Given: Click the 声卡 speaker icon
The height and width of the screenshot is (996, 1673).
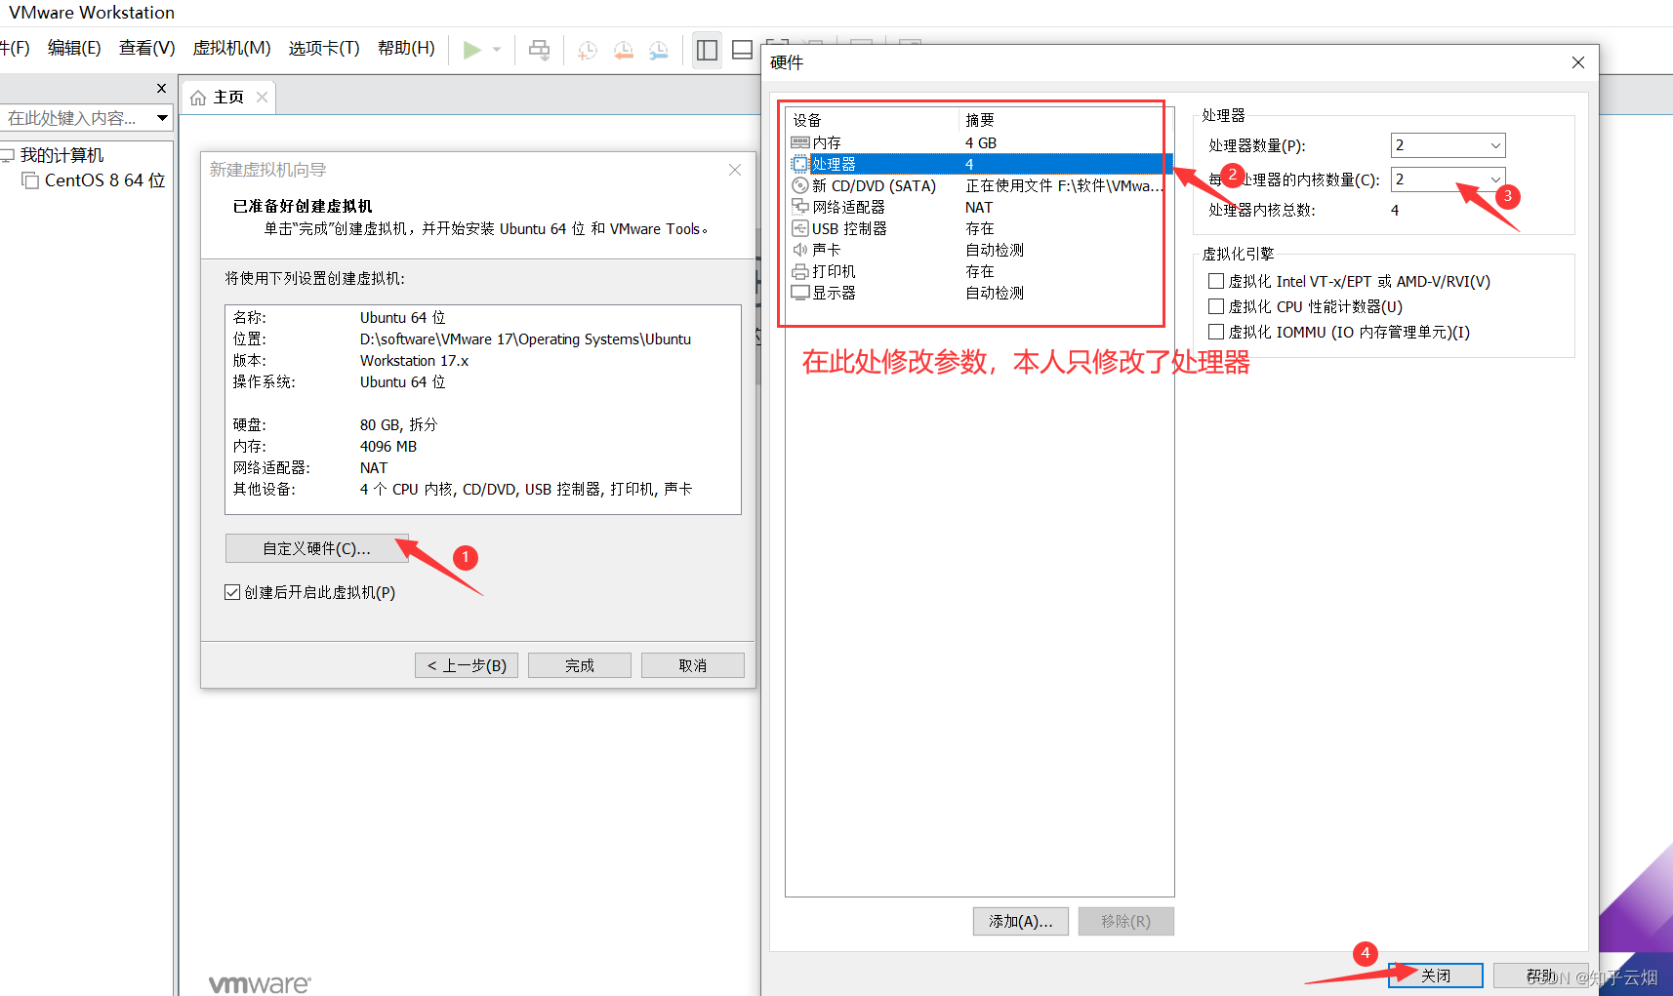Looking at the screenshot, I should click(799, 250).
